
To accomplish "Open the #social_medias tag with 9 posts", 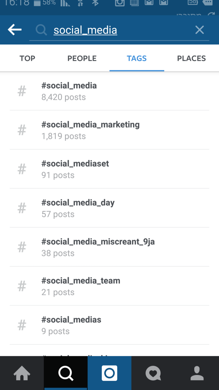I will [x=109, y=325].
